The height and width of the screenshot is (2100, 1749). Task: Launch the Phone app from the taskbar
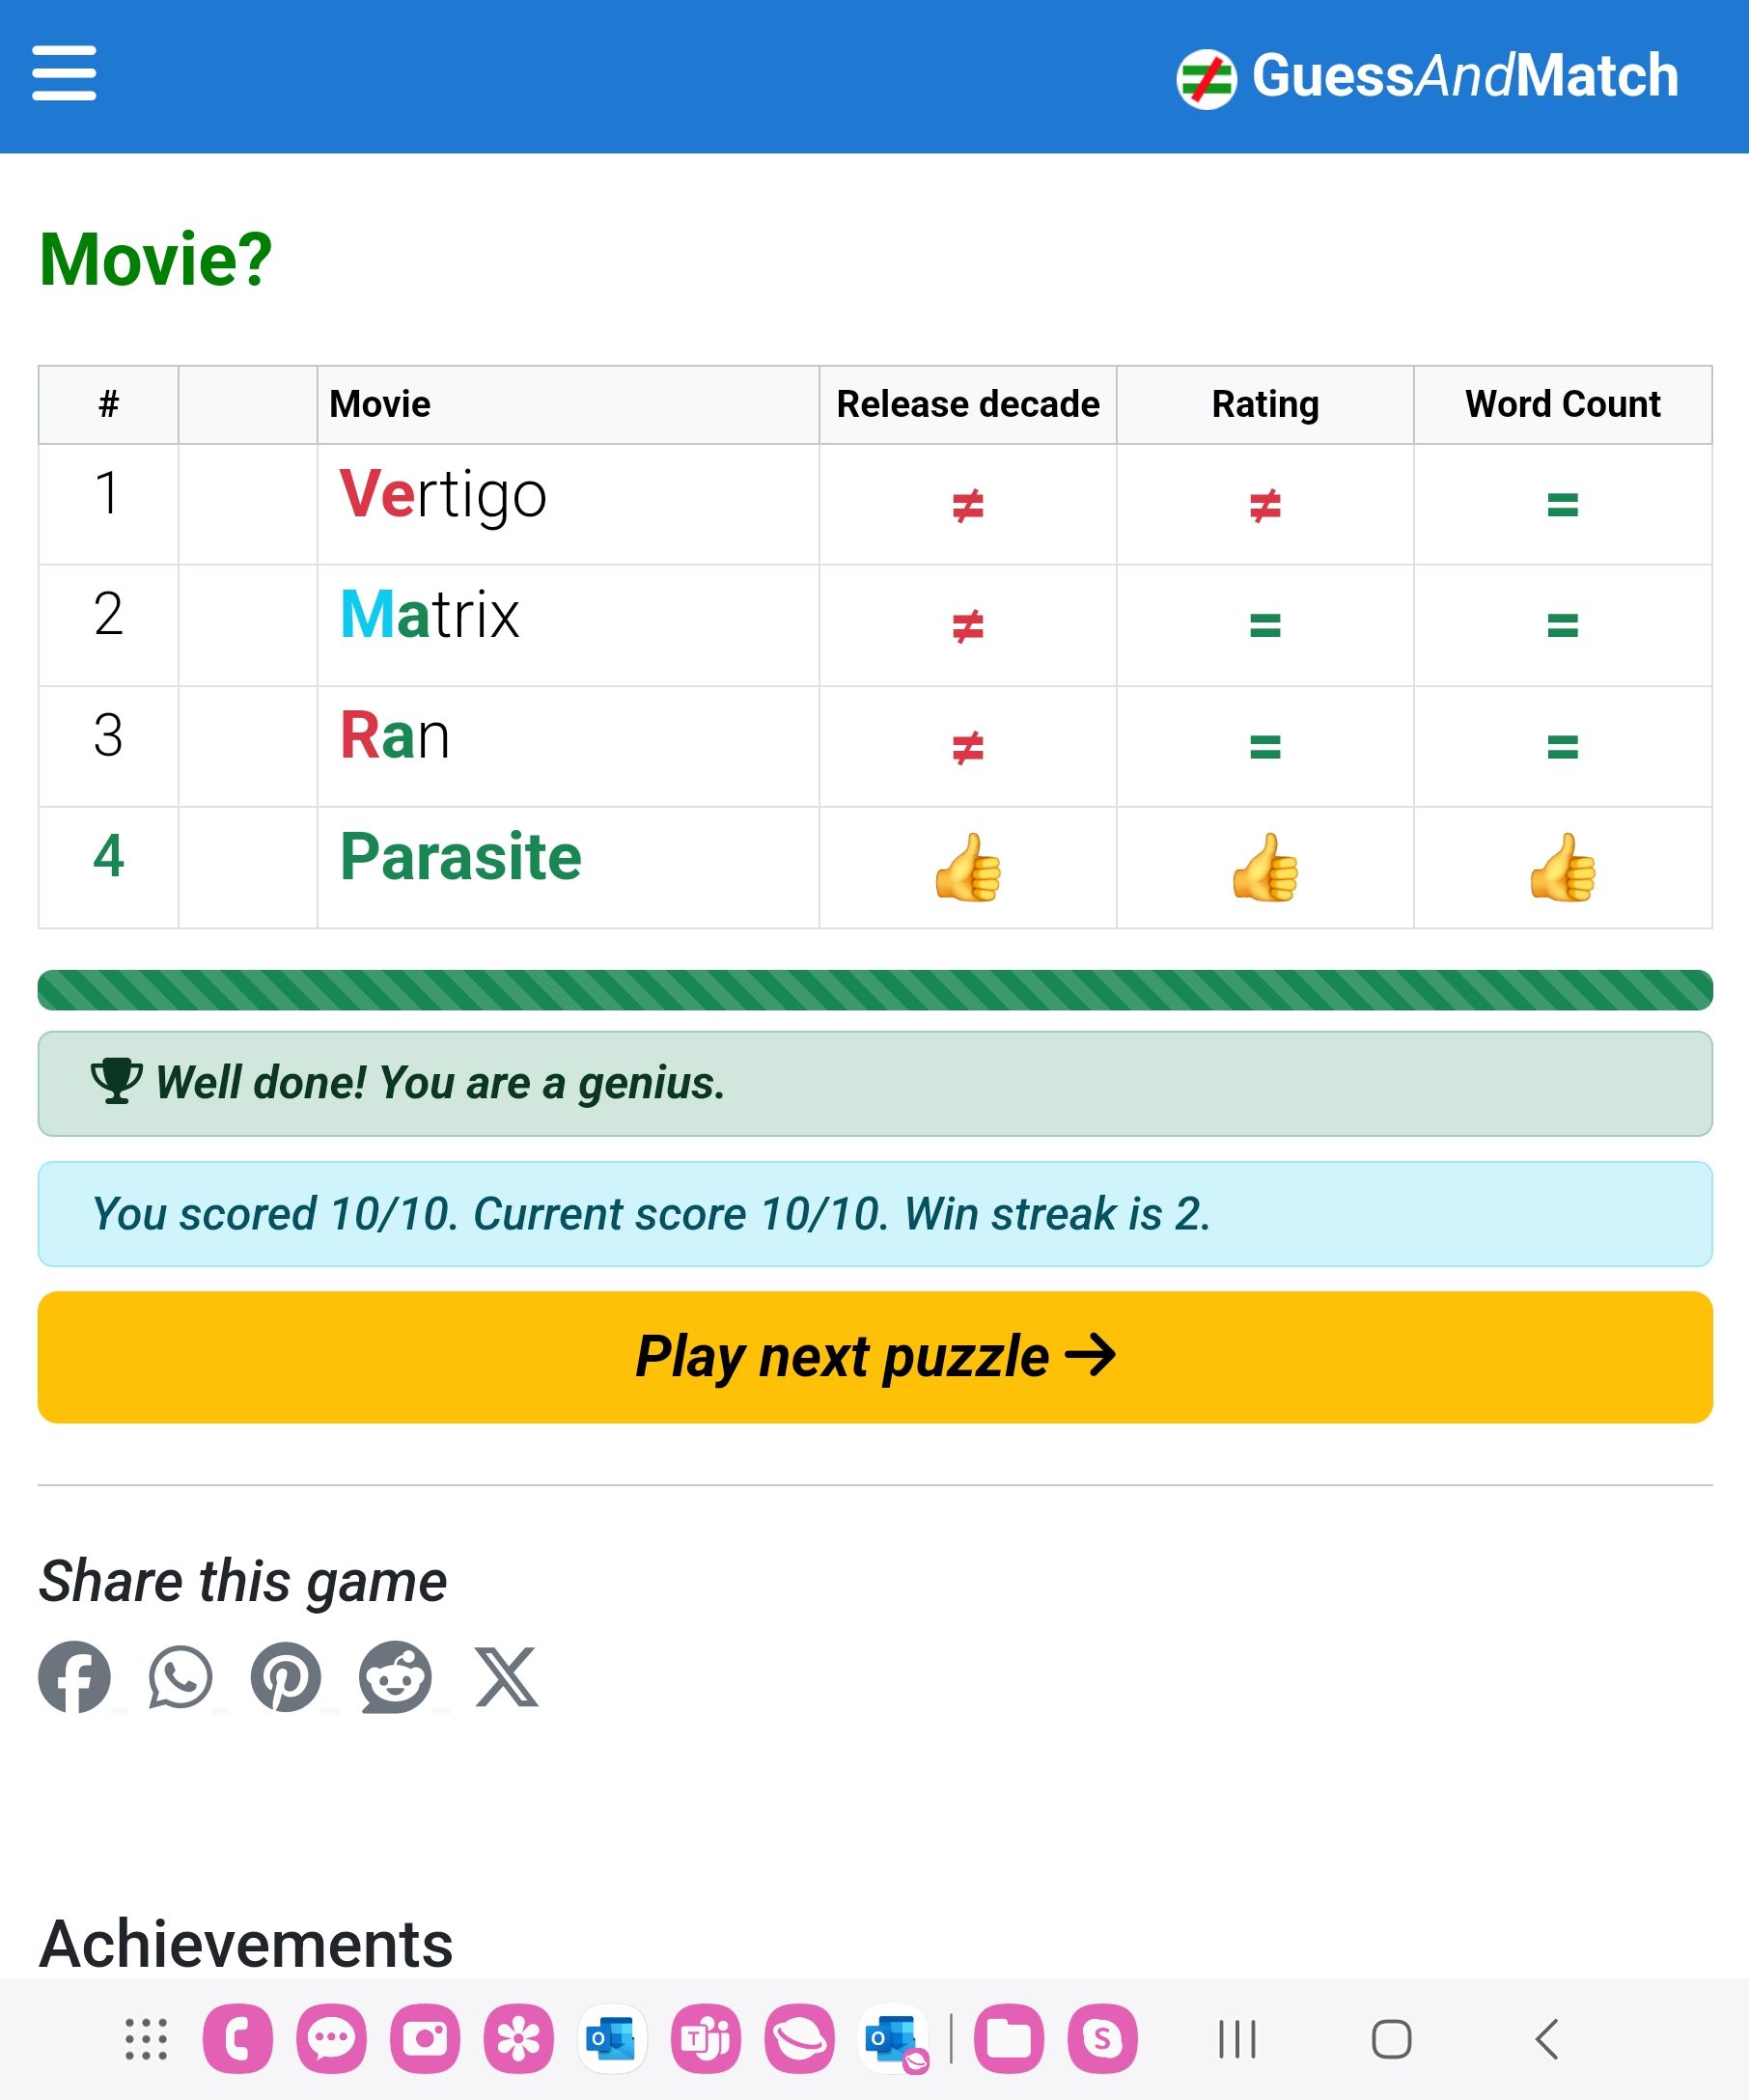click(x=238, y=2039)
